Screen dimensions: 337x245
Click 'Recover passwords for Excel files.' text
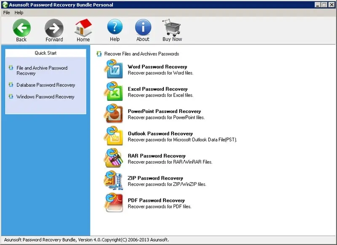(x=160, y=95)
